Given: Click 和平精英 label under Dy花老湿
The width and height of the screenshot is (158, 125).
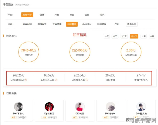Looking at the screenshot, I should pyautogui.click(x=52, y=117).
